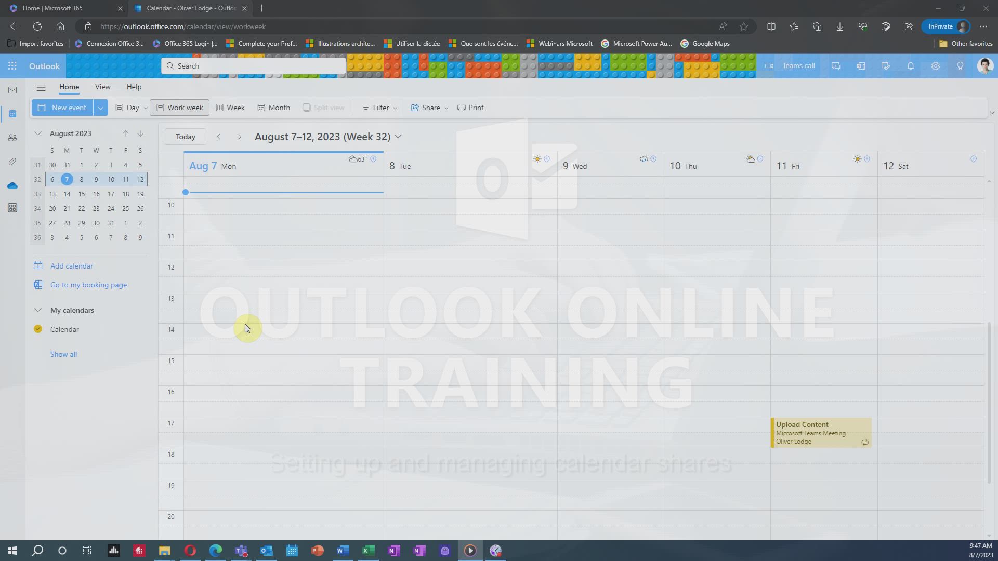Click the Today button

(186, 137)
